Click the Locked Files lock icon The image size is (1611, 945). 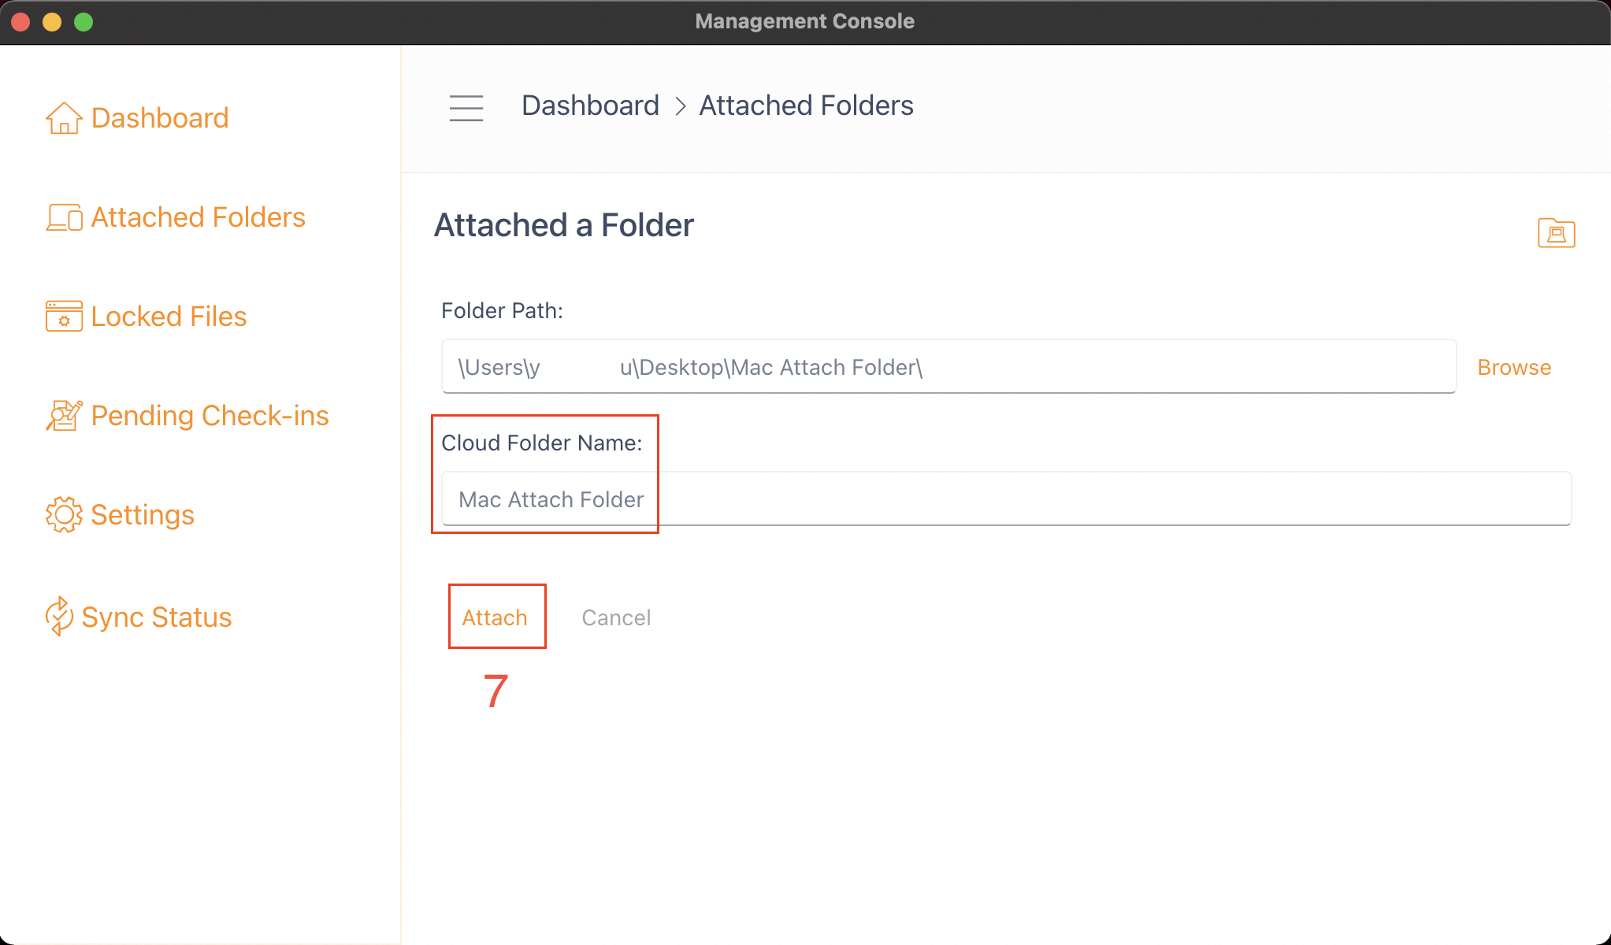click(62, 316)
